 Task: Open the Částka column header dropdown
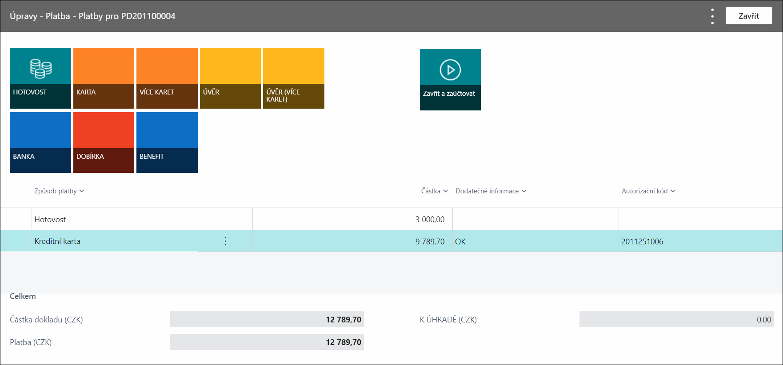coord(435,191)
